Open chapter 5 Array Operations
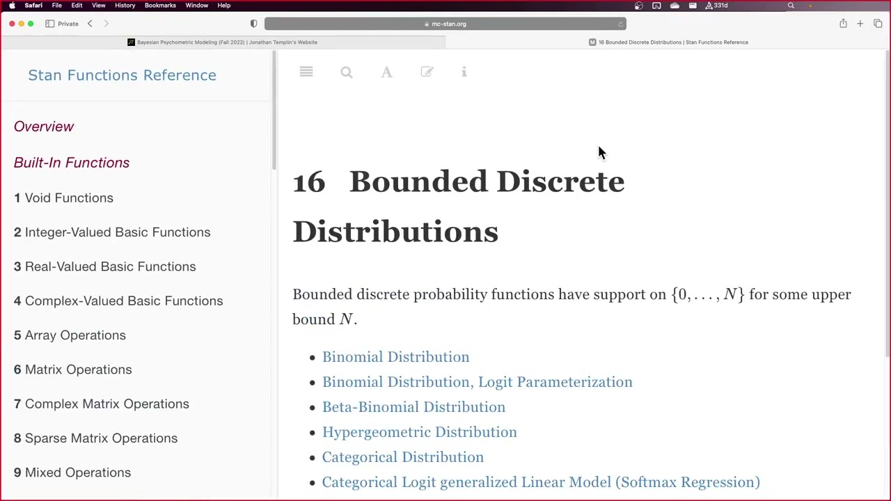Image resolution: width=891 pixels, height=501 pixels. point(70,335)
